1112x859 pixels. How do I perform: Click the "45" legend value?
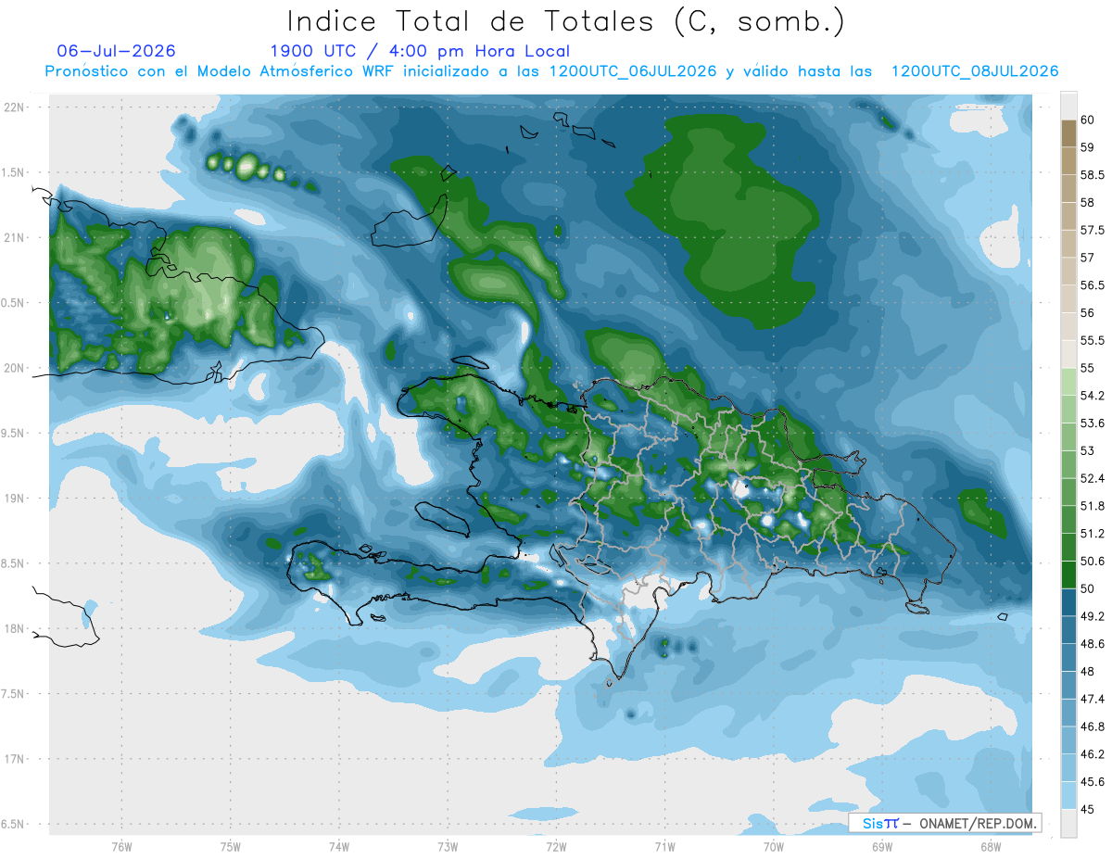tap(1087, 810)
